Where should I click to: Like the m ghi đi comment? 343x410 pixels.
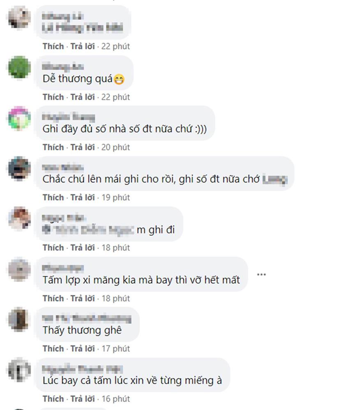53,248
